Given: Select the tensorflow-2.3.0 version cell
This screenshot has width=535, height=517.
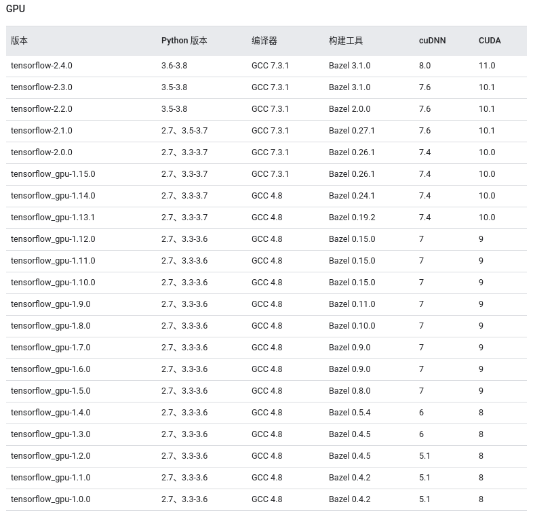Looking at the screenshot, I should point(41,87).
